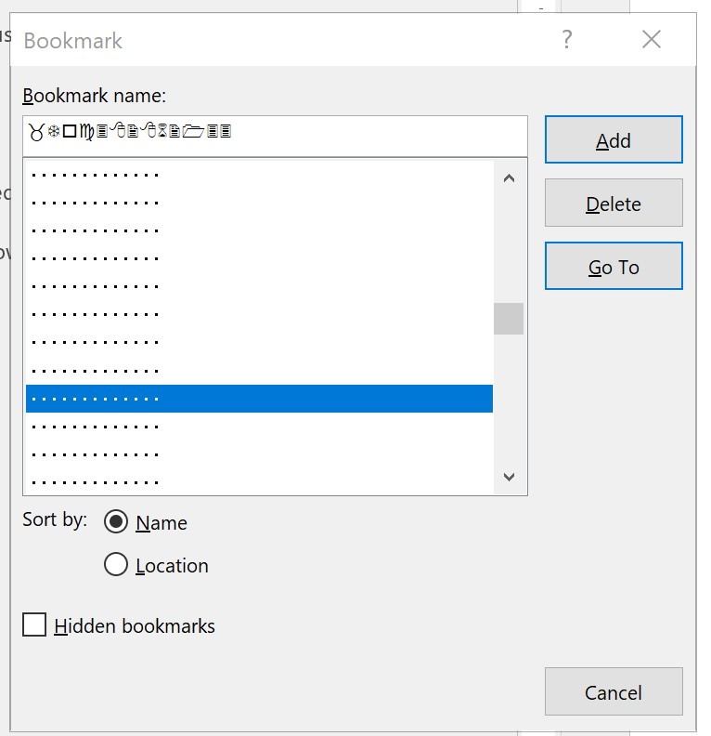Screen dimensions: 711x736
Task: Delete the selected bookmark
Action: click(x=614, y=203)
